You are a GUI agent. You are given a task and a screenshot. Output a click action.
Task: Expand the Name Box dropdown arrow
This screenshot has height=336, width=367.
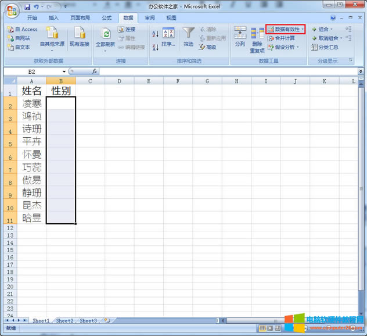(64, 72)
